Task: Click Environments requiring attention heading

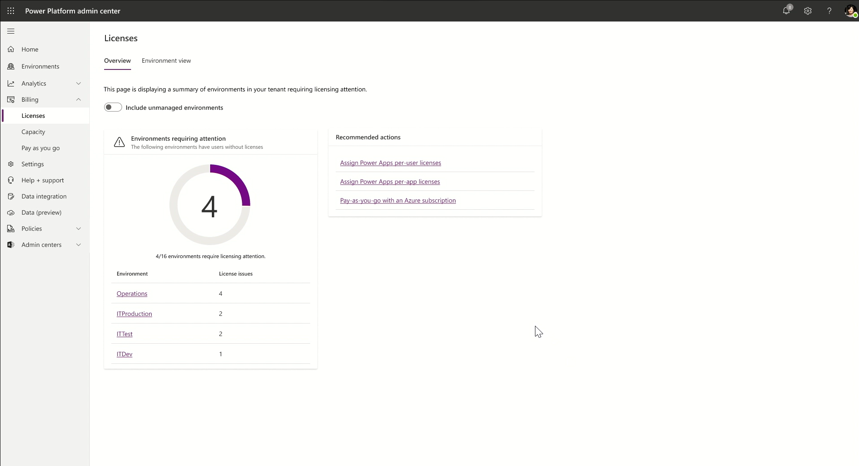Action: pyautogui.click(x=178, y=138)
